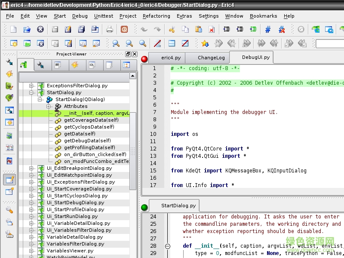344x258 pixels.
Task: Click the Undo arrow icon
Action: (144, 30)
